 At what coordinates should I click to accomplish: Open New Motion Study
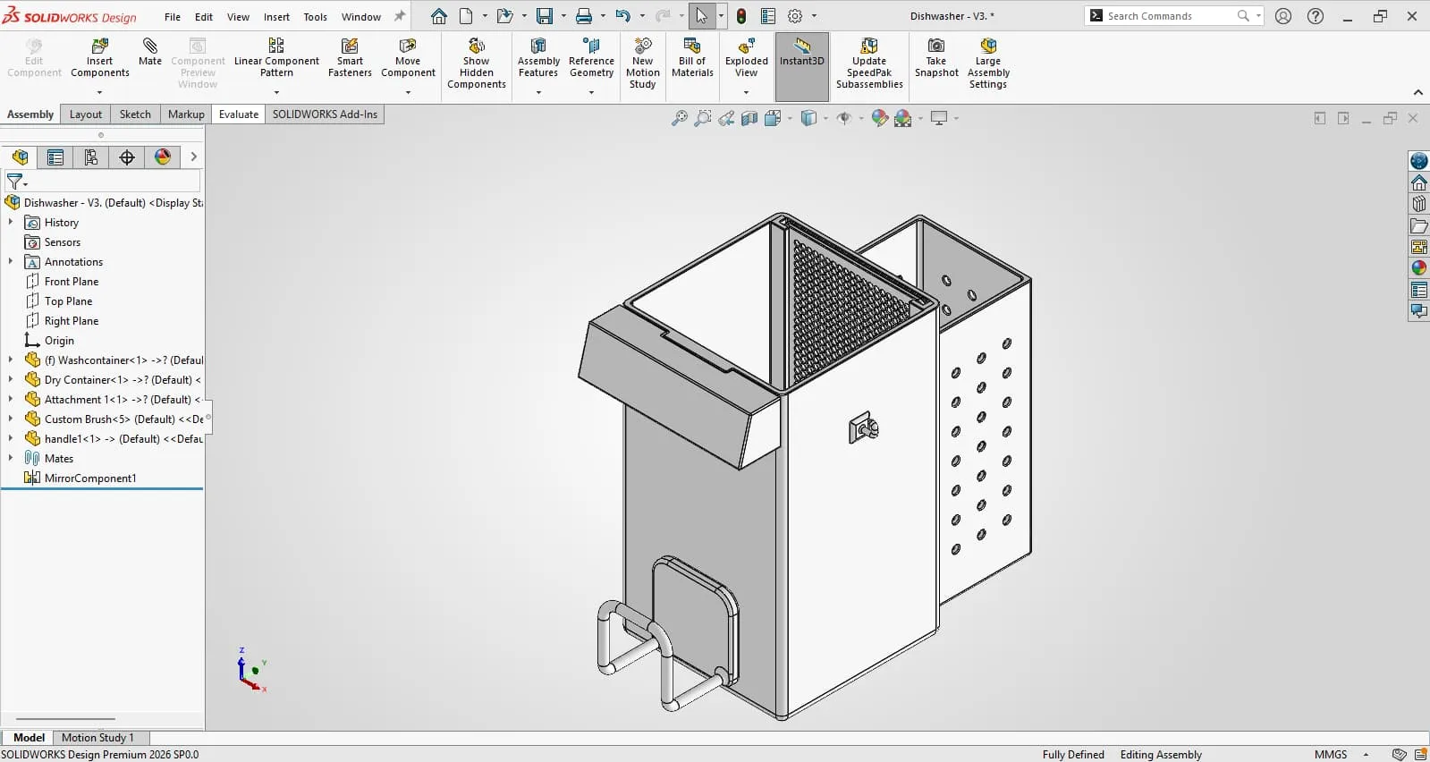coord(642,63)
